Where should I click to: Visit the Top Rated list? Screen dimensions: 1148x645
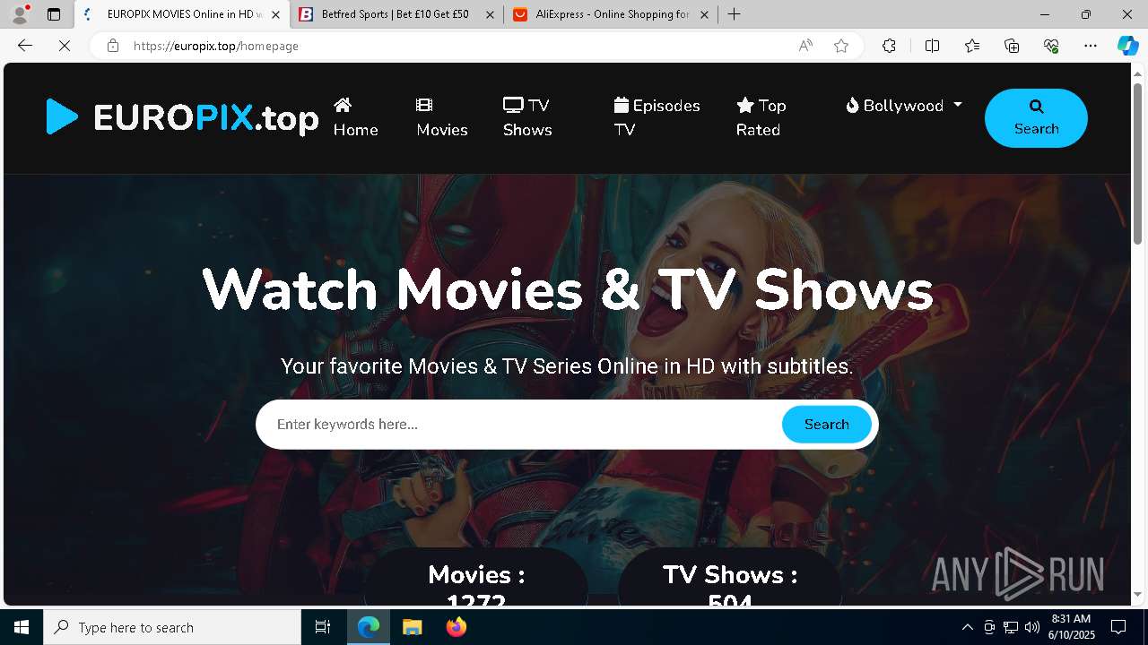761,117
